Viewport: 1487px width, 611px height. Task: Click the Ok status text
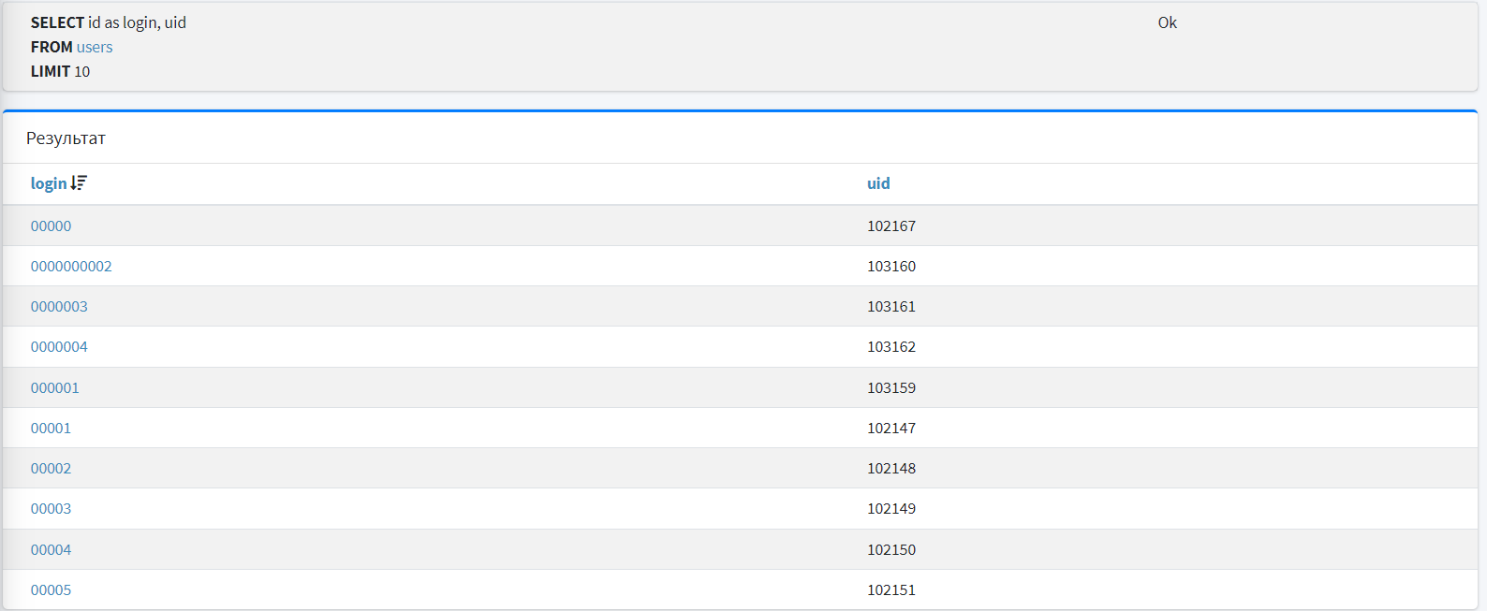pos(1167,22)
